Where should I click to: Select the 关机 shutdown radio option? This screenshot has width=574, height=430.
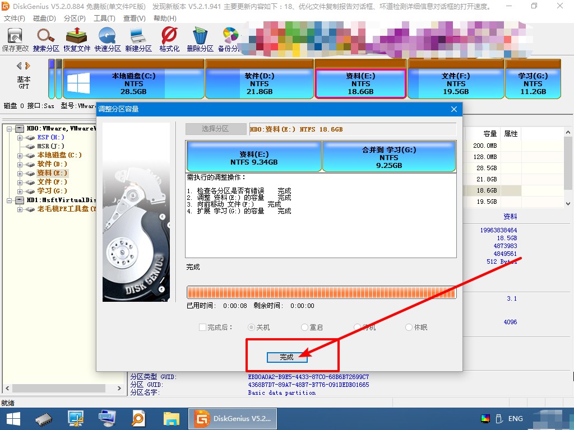(x=251, y=327)
